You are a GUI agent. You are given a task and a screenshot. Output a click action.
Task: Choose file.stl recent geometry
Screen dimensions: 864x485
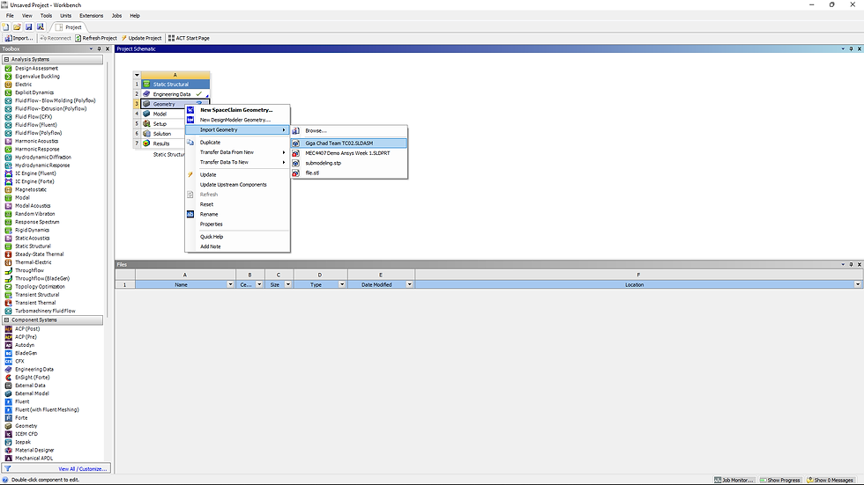(x=349, y=173)
